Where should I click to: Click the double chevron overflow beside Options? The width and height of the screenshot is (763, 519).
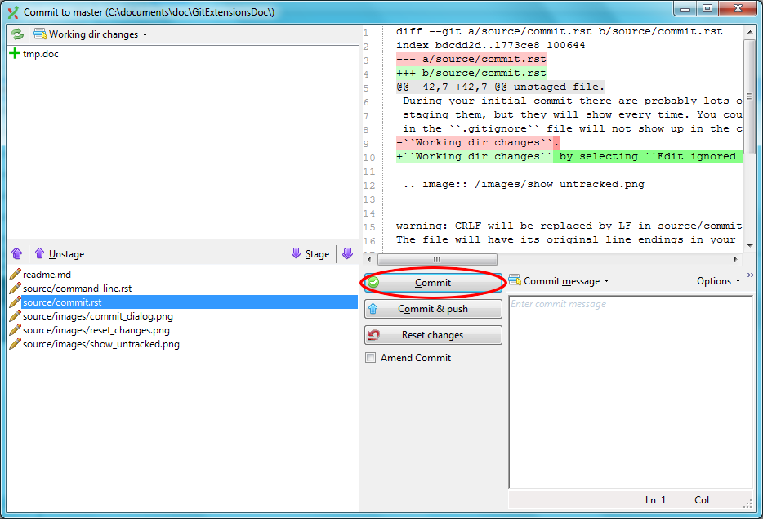[x=751, y=275]
